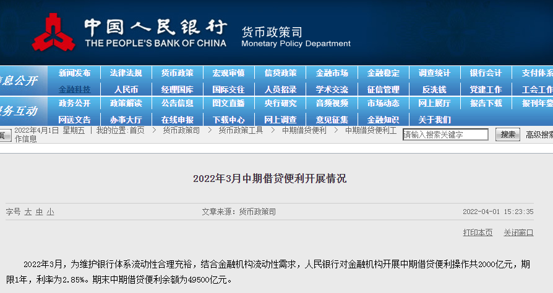Go to 征信管理 page
Viewport: 553px width, 293px height.
384,89
